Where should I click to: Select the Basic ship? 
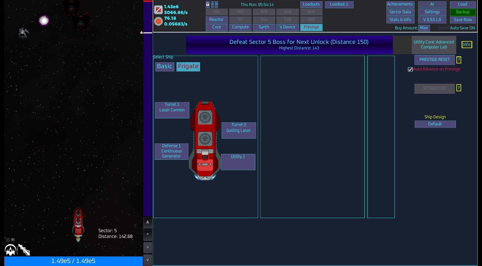[x=165, y=66]
